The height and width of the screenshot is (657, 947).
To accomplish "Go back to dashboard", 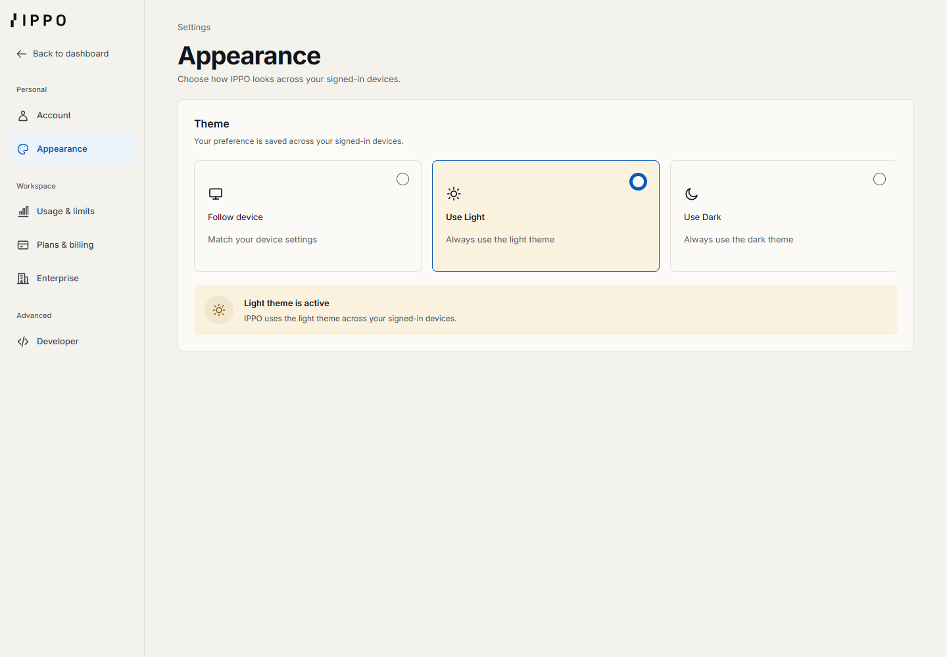I will [62, 54].
